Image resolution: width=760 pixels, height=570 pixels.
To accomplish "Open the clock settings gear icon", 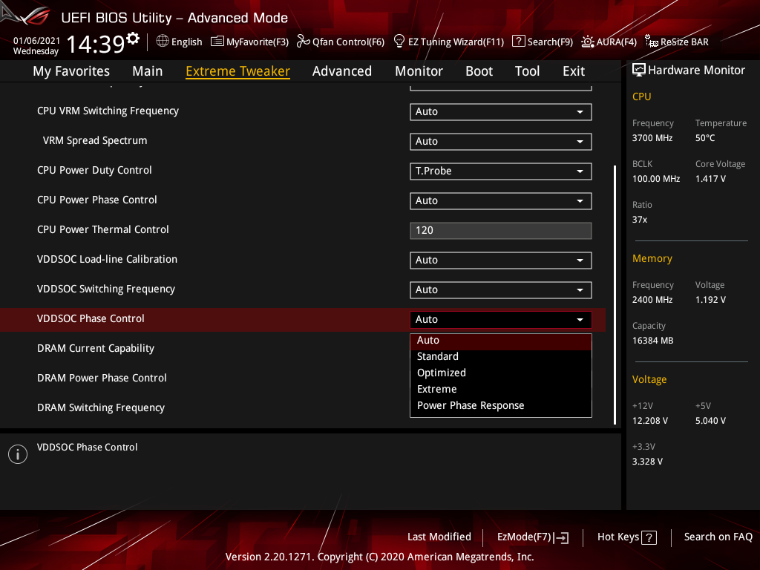I will click(x=133, y=38).
